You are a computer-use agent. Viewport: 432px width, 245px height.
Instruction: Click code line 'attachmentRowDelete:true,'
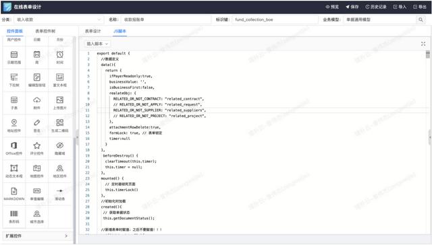click(135, 127)
